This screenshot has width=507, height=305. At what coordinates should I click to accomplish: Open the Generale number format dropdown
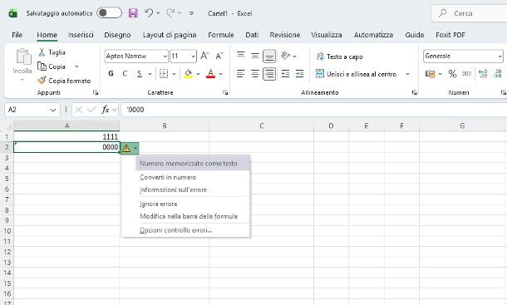(x=500, y=57)
